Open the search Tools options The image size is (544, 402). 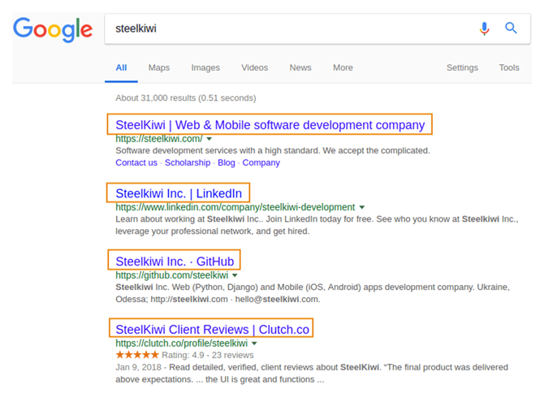coord(509,67)
